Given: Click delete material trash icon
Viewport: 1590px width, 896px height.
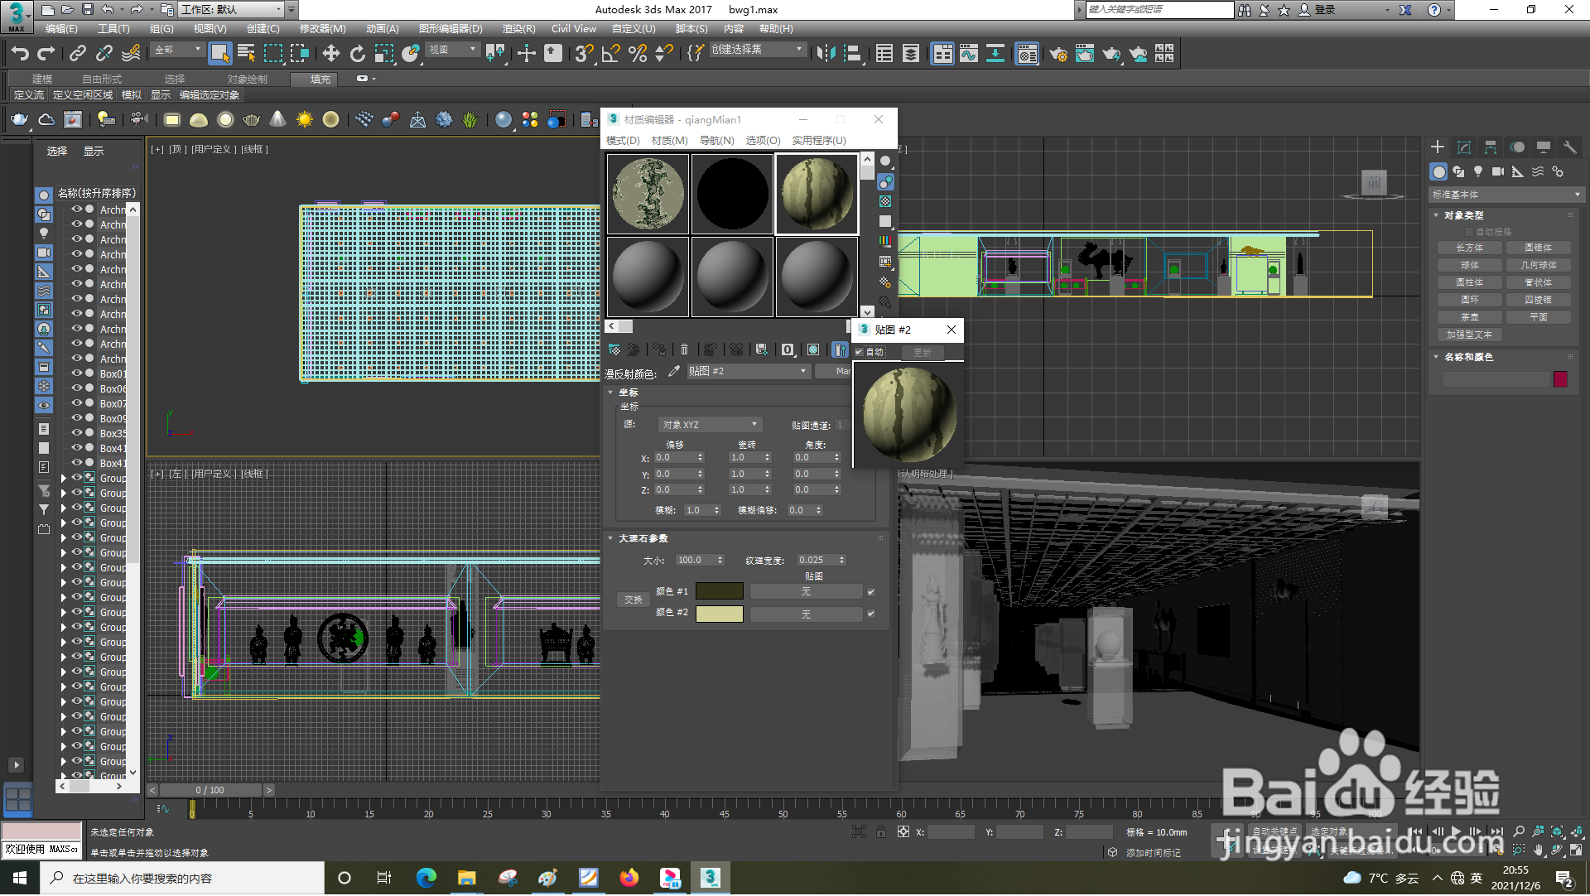Looking at the screenshot, I should [684, 349].
